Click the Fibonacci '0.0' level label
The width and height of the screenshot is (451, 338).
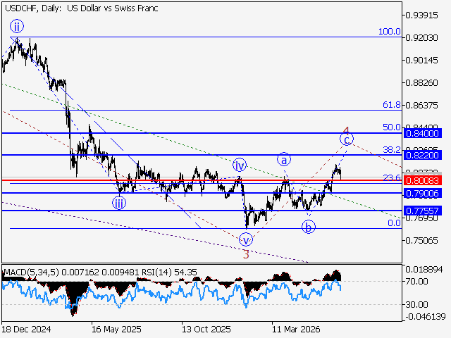click(x=394, y=223)
